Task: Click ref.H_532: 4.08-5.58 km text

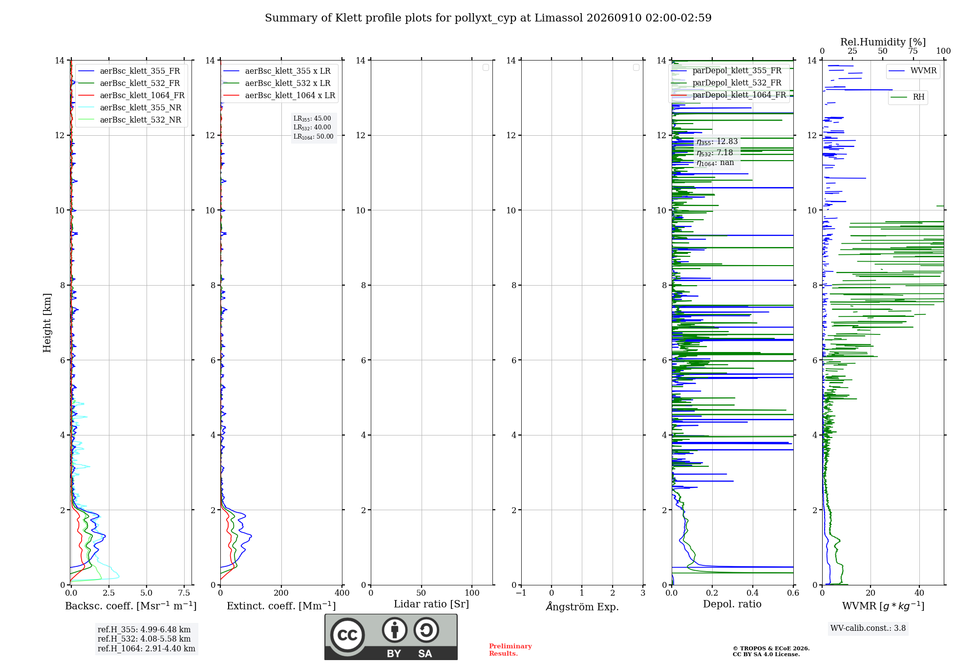Action: [x=144, y=639]
